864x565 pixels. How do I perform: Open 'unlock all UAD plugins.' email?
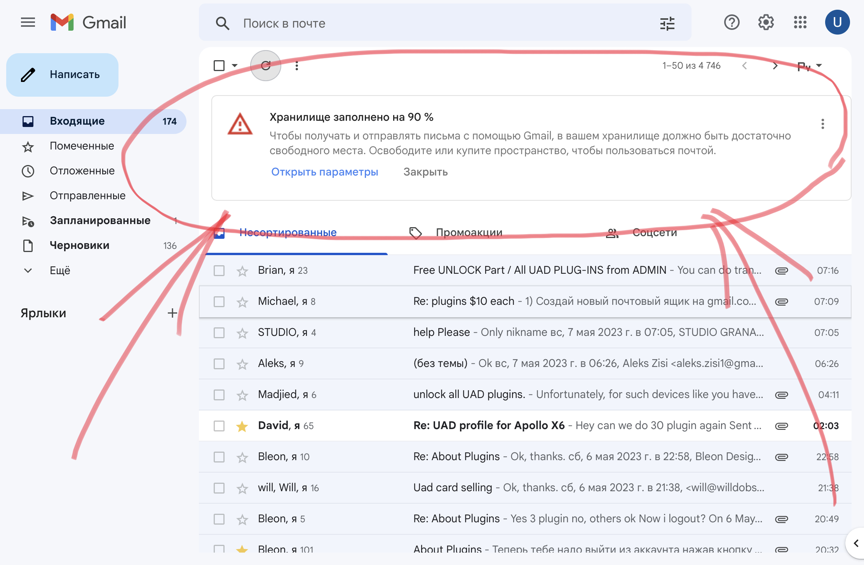[x=524, y=395]
